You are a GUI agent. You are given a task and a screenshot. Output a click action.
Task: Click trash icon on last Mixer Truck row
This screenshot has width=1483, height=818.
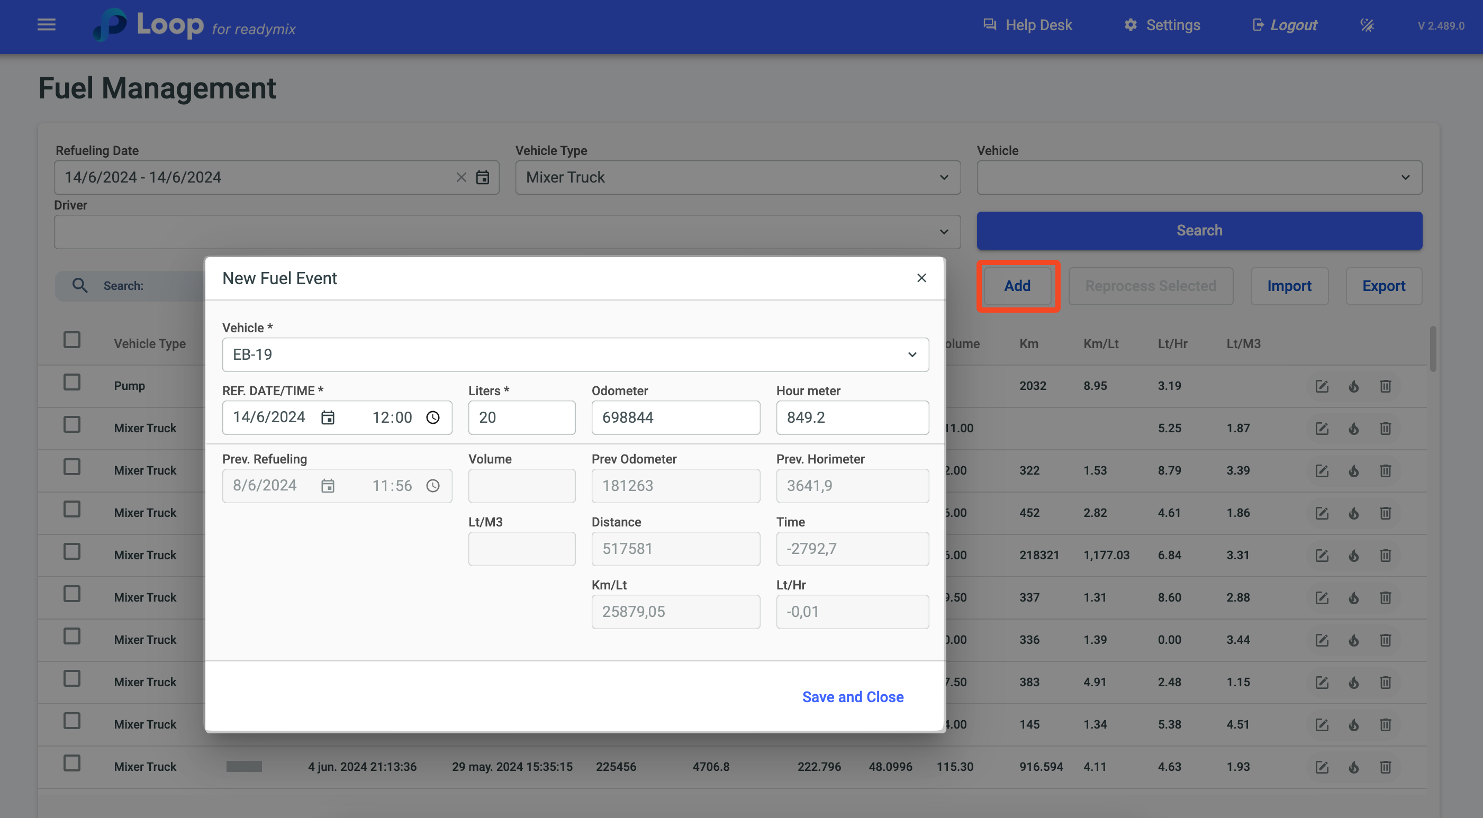(x=1385, y=767)
